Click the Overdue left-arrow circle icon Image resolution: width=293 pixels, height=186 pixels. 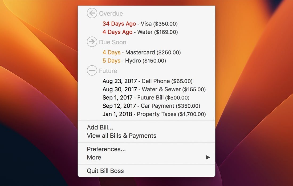pos(92,13)
